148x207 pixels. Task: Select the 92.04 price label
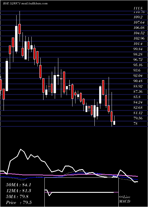point(138,76)
